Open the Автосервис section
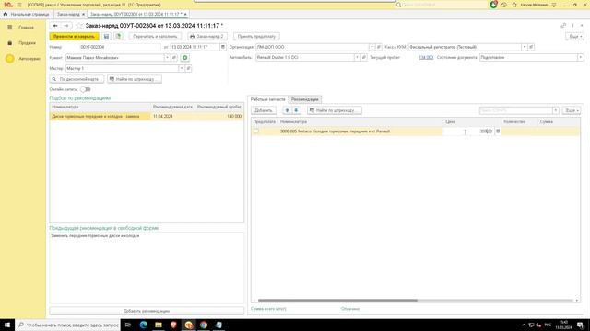 pos(23,59)
